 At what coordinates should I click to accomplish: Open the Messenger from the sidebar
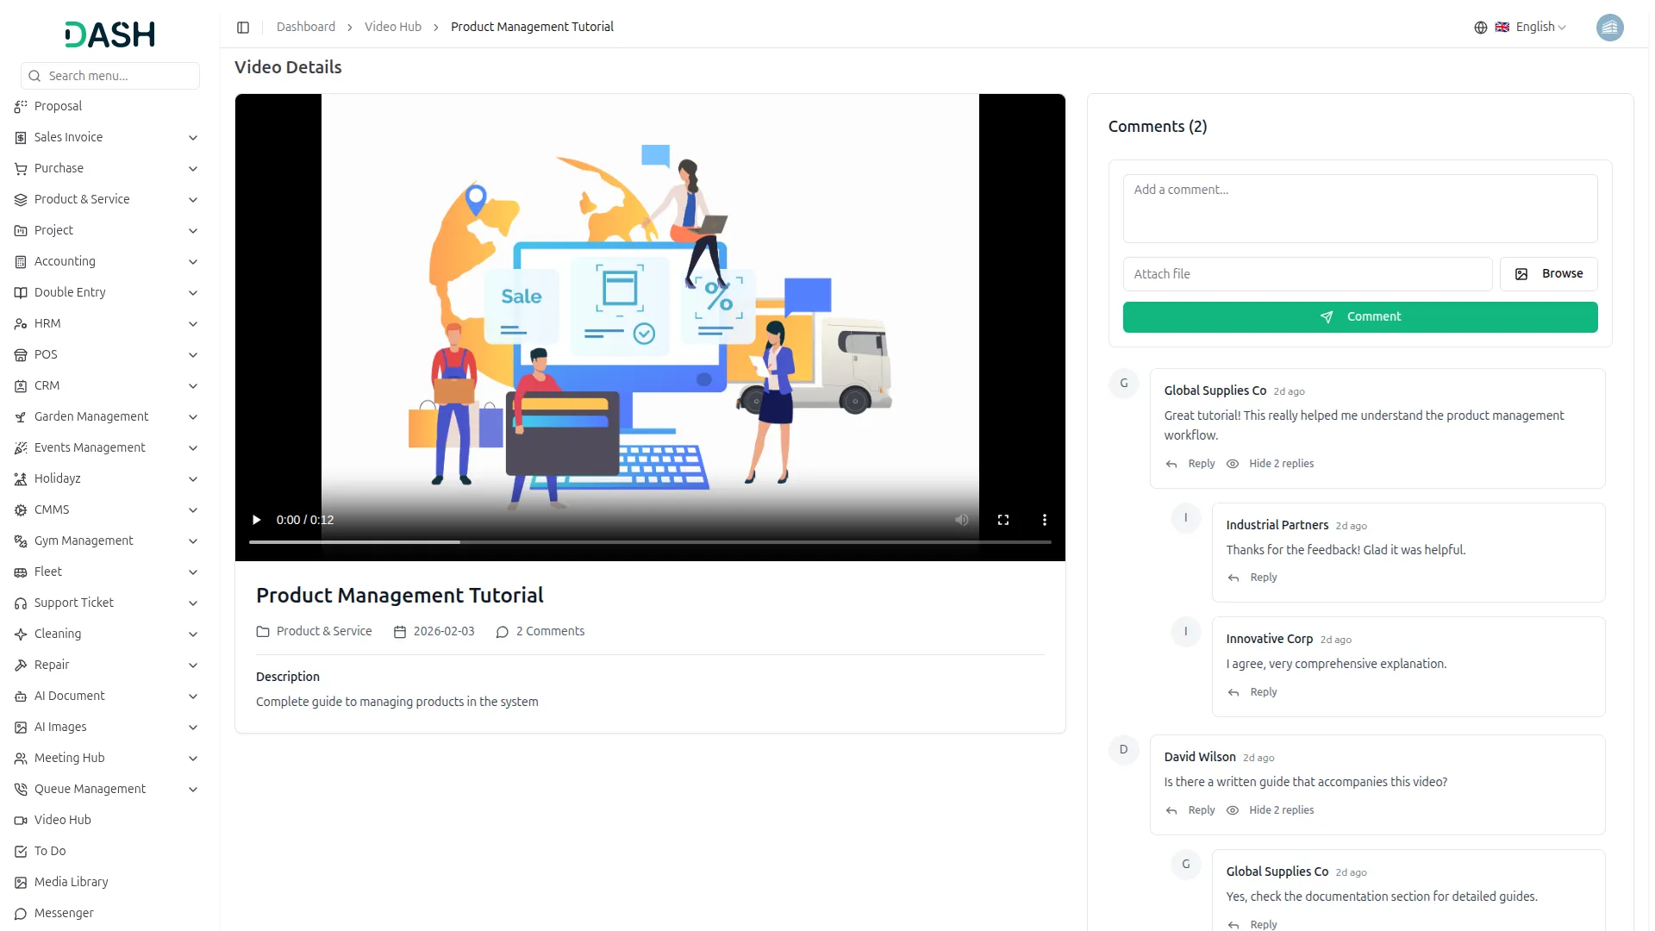[63, 913]
